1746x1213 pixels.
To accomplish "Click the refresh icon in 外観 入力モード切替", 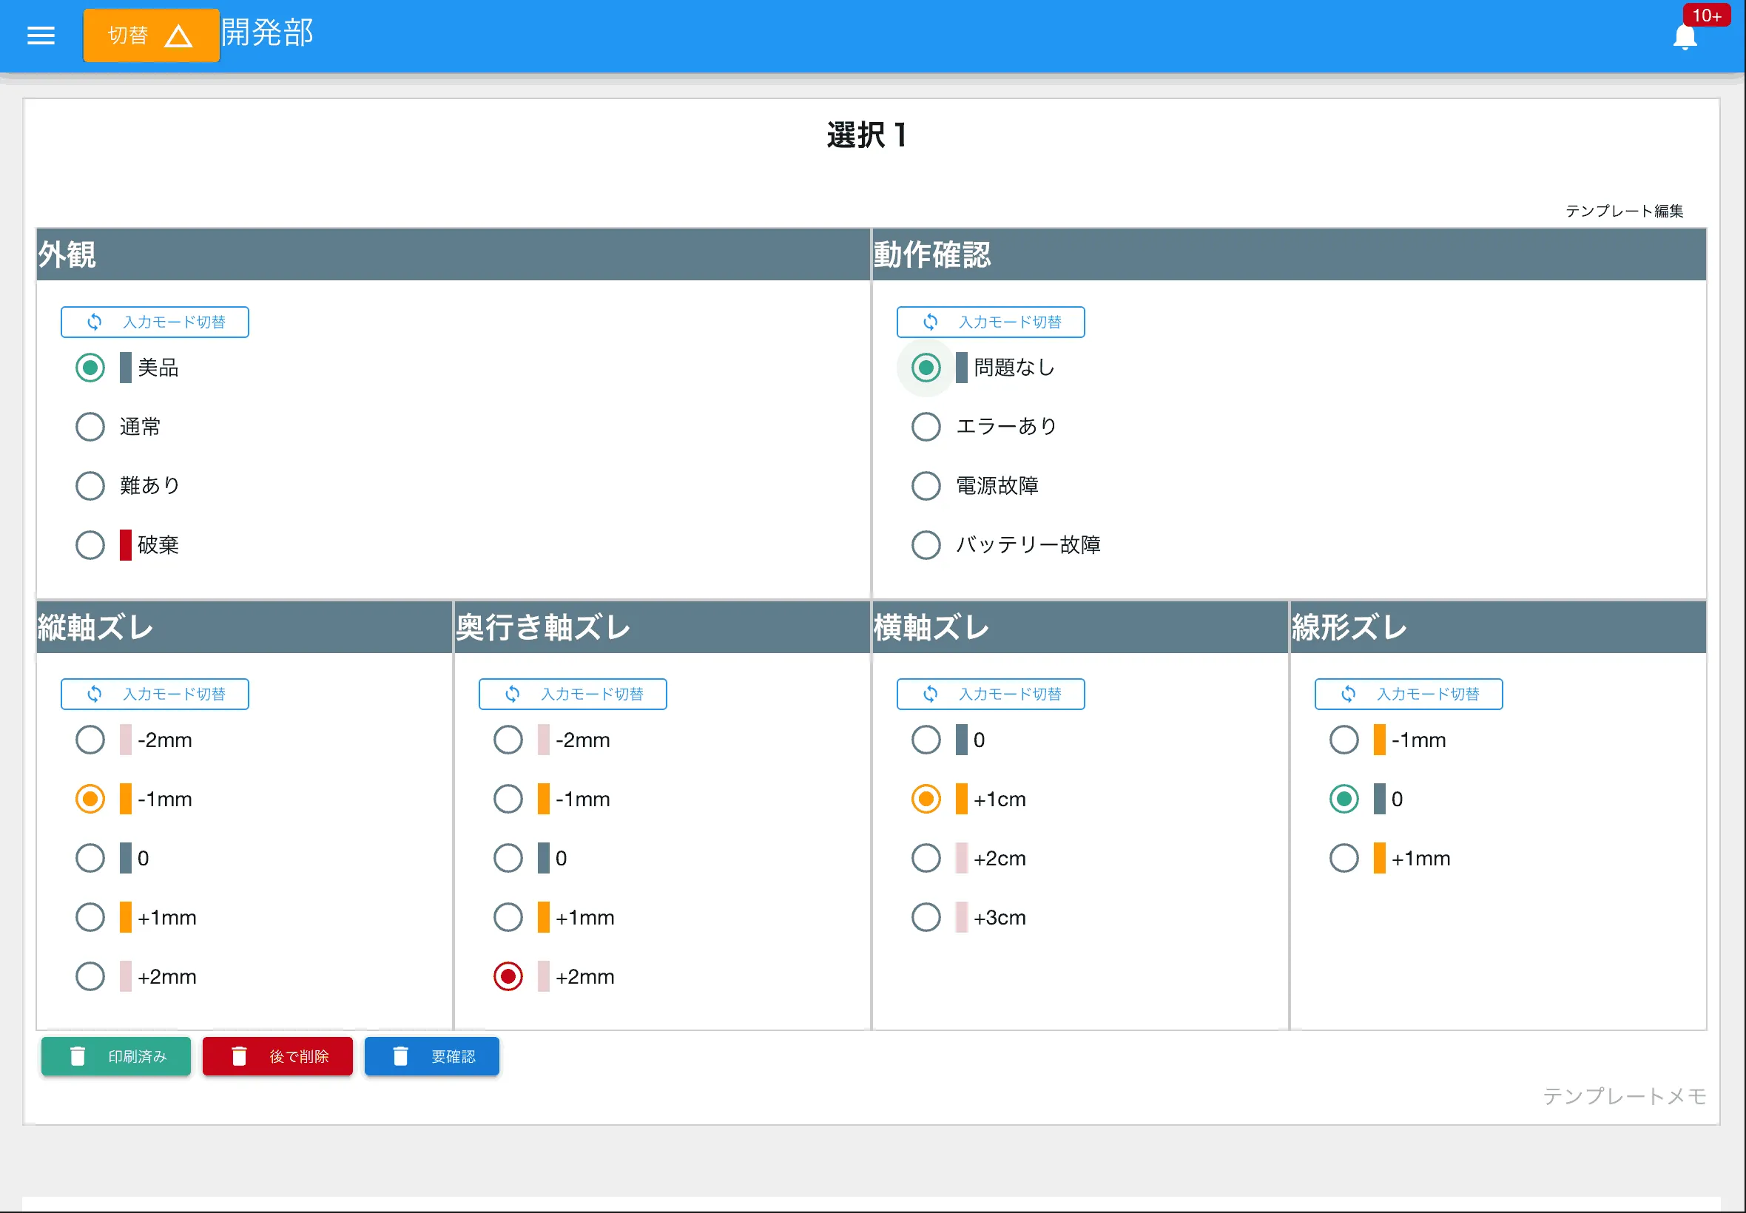I will point(95,322).
